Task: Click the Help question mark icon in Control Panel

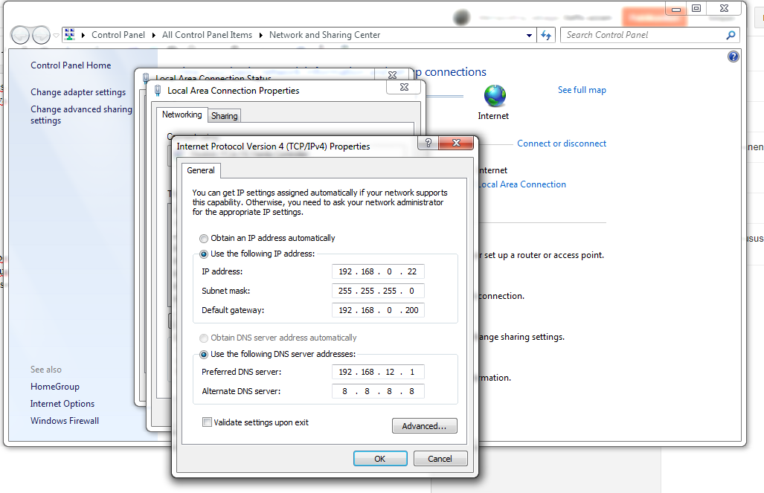Action: (x=733, y=57)
